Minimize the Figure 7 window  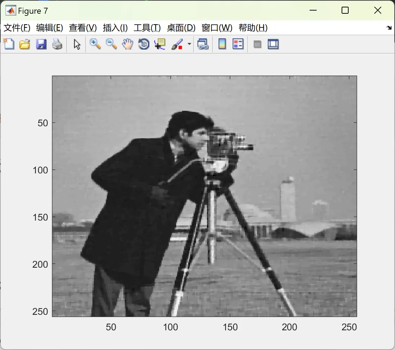click(313, 10)
